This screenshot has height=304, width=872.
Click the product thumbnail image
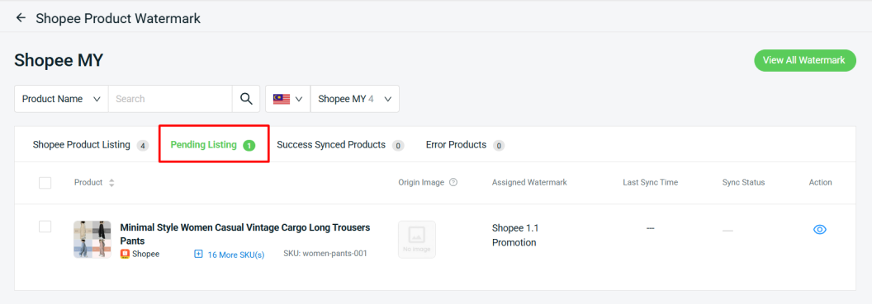point(92,239)
